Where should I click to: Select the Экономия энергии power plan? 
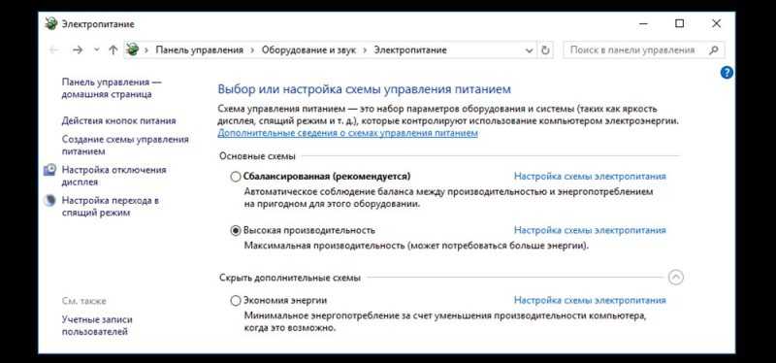point(236,301)
